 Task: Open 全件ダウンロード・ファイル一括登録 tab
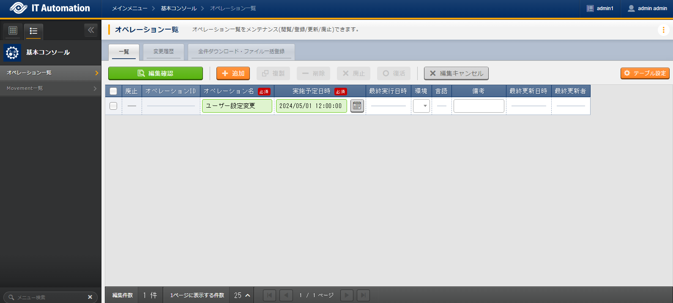tap(241, 51)
